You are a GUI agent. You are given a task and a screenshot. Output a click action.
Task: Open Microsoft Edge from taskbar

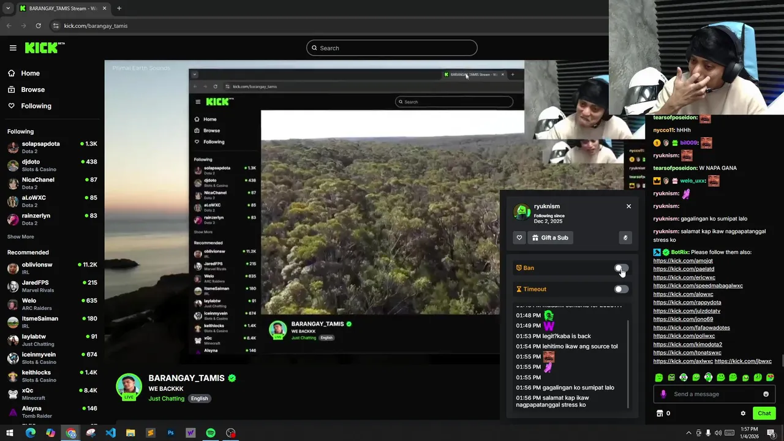[31, 433]
